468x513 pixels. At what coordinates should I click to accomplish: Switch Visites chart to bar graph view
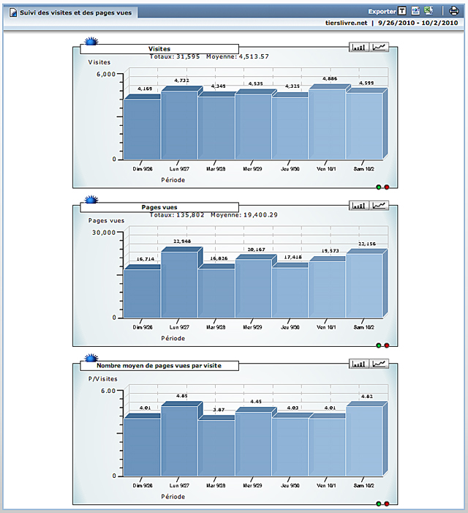[359, 48]
